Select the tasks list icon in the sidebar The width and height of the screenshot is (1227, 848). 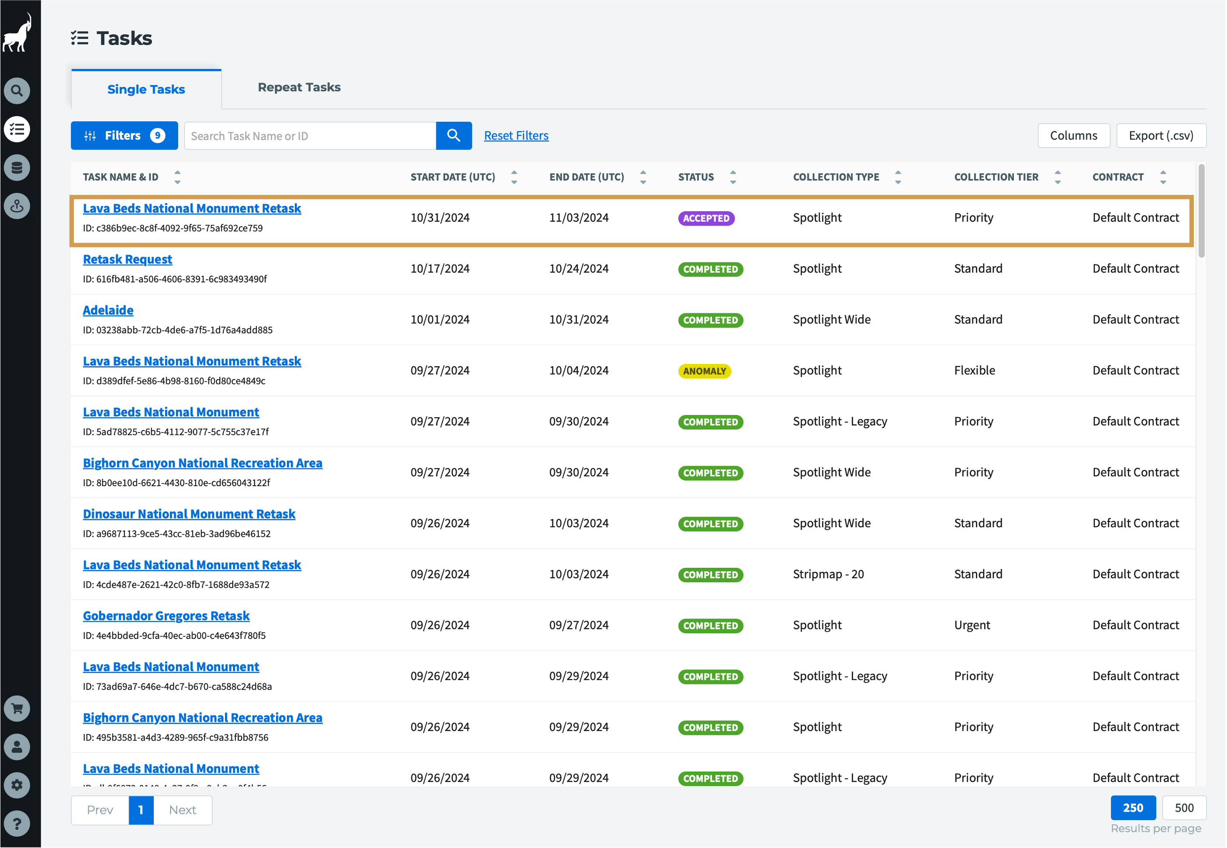(x=17, y=129)
